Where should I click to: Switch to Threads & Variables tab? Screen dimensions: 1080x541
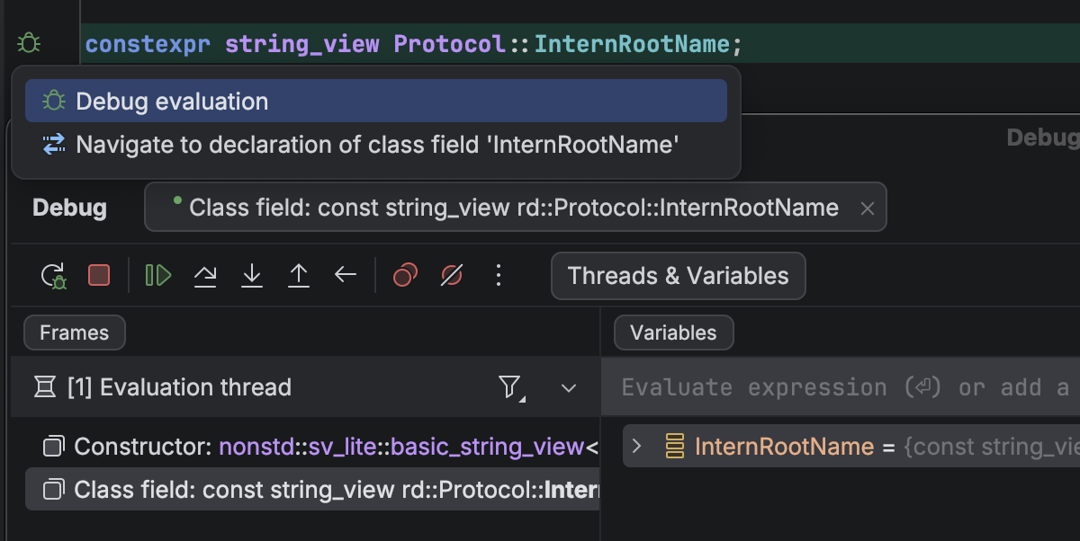click(x=678, y=276)
